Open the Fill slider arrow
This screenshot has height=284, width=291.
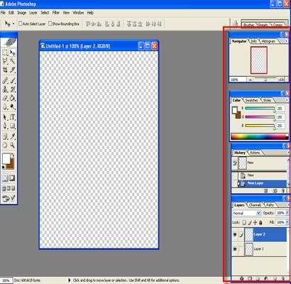[287, 222]
